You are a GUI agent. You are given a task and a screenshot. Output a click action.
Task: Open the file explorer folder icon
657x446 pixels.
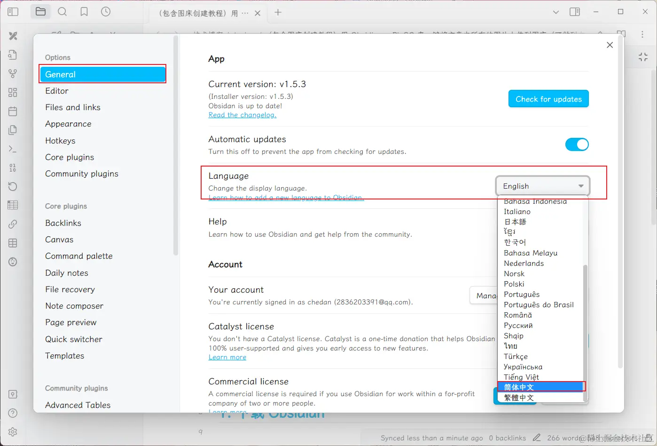[x=40, y=12]
